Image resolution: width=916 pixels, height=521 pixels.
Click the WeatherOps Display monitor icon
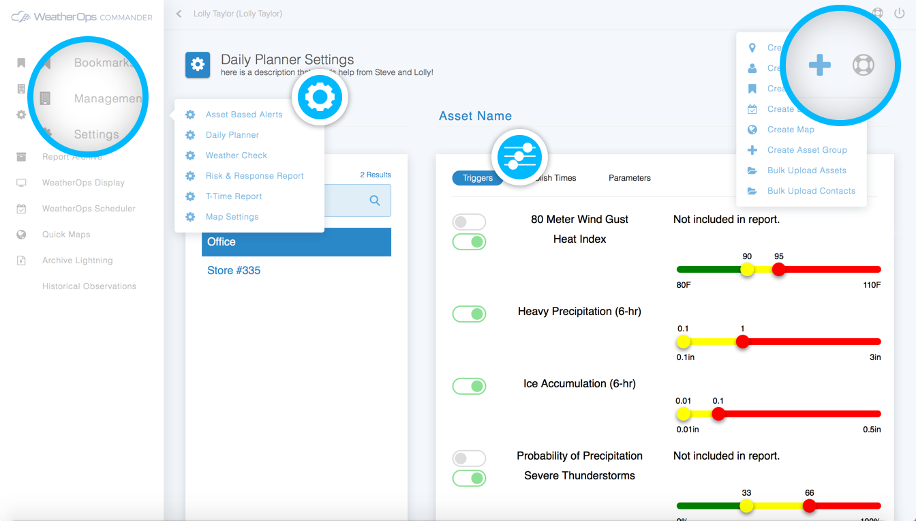pos(21,183)
